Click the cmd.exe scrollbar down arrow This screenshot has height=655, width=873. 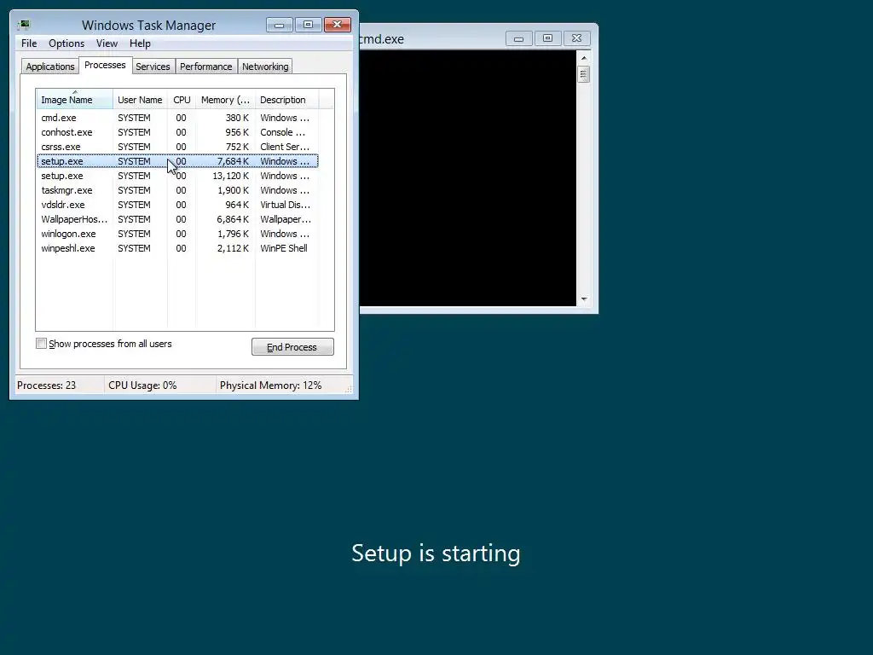583,299
